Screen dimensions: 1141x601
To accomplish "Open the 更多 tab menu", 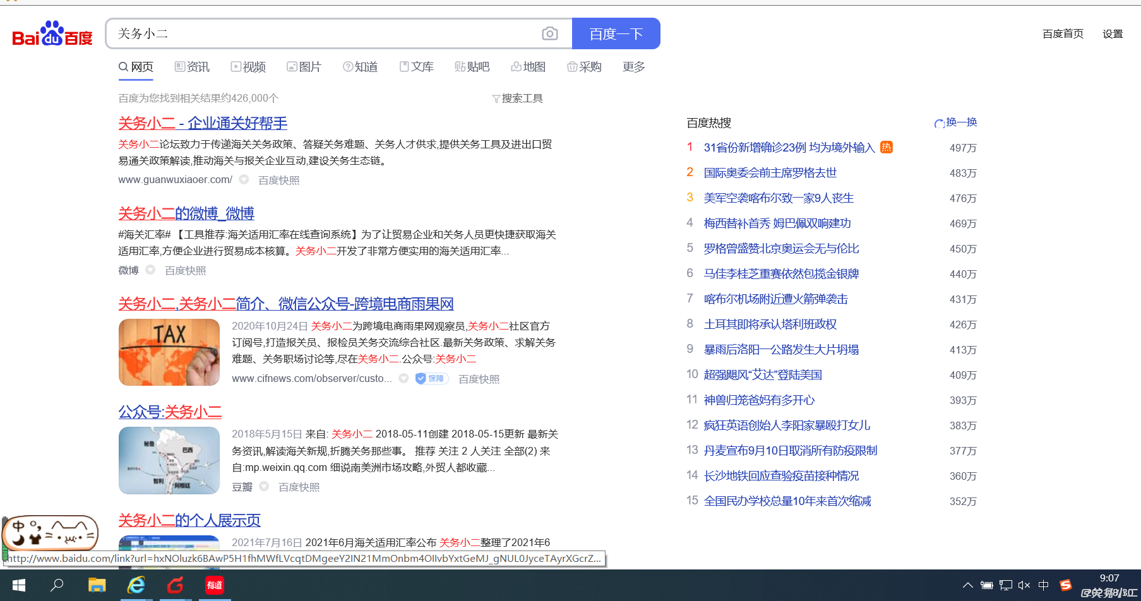I will tap(633, 67).
